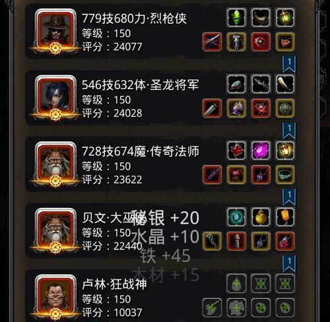Click the red ring equipment of 烈枪侠
The height and width of the screenshot is (322, 330).
coord(261,42)
